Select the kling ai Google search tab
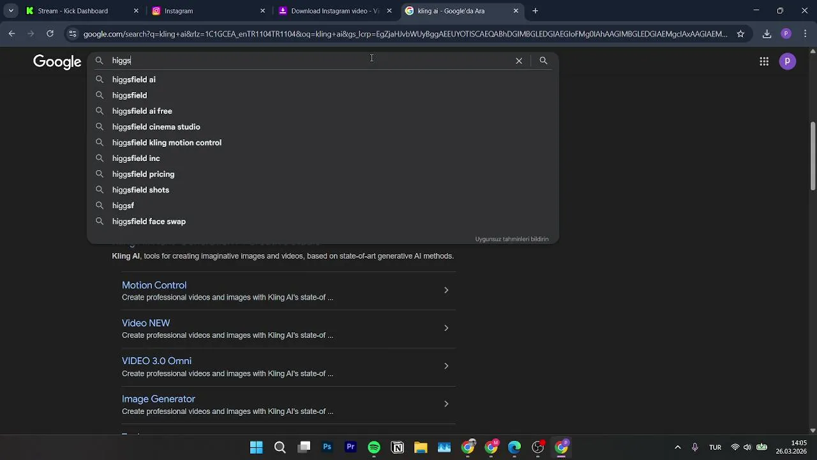 (462, 11)
